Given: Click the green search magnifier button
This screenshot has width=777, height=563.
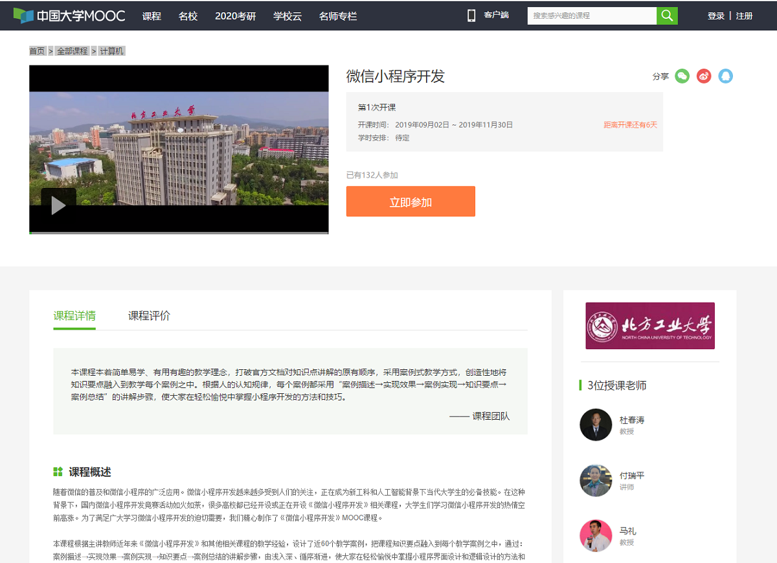Looking at the screenshot, I should click(667, 16).
